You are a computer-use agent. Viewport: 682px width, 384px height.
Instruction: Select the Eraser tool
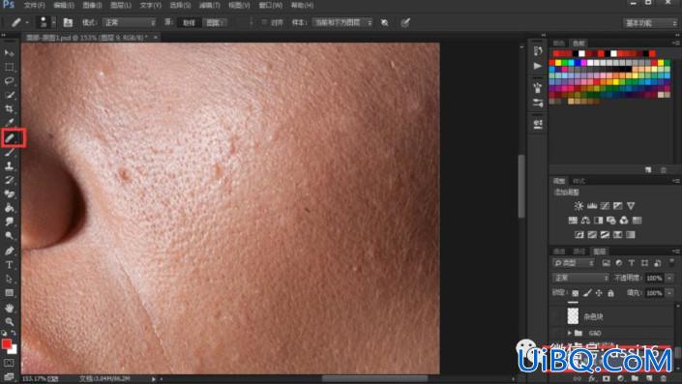coord(9,194)
